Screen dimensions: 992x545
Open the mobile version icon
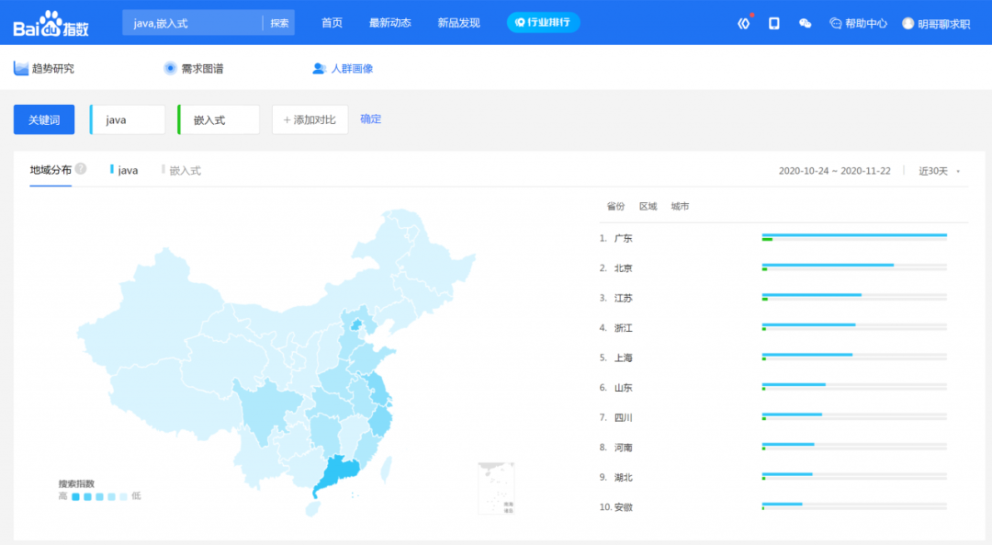774,23
